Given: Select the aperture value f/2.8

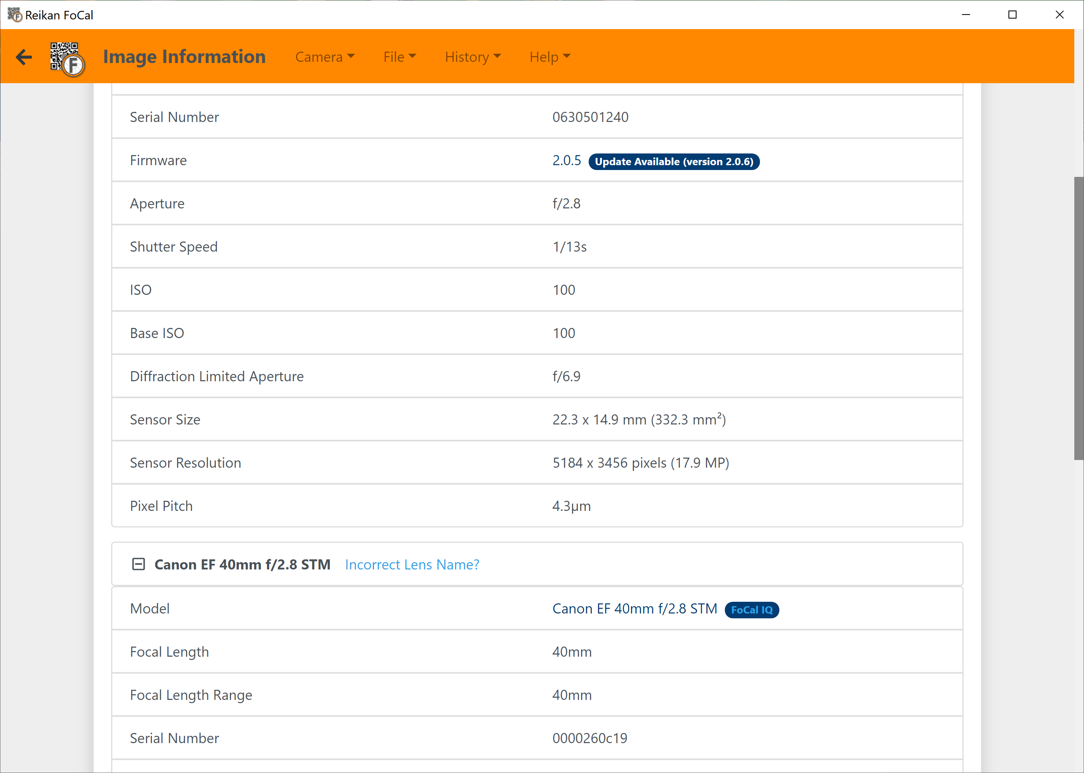Looking at the screenshot, I should (566, 204).
